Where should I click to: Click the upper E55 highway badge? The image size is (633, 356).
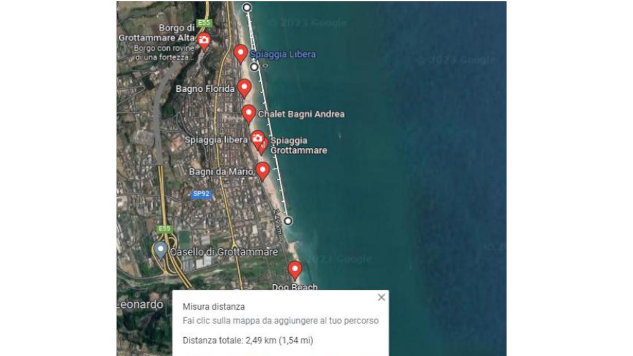(x=203, y=23)
